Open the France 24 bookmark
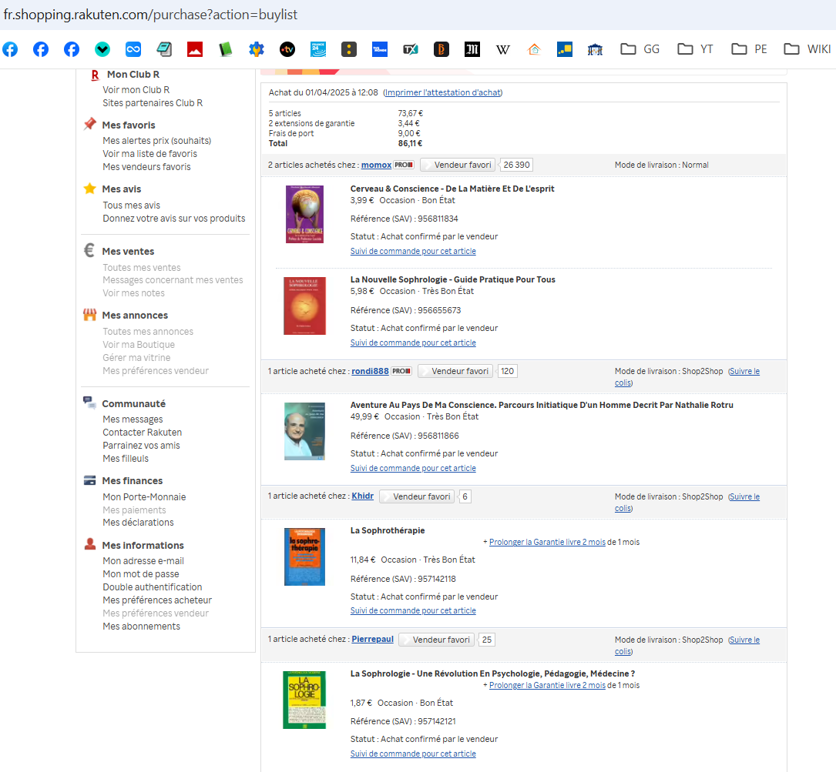836x772 pixels. pos(318,49)
